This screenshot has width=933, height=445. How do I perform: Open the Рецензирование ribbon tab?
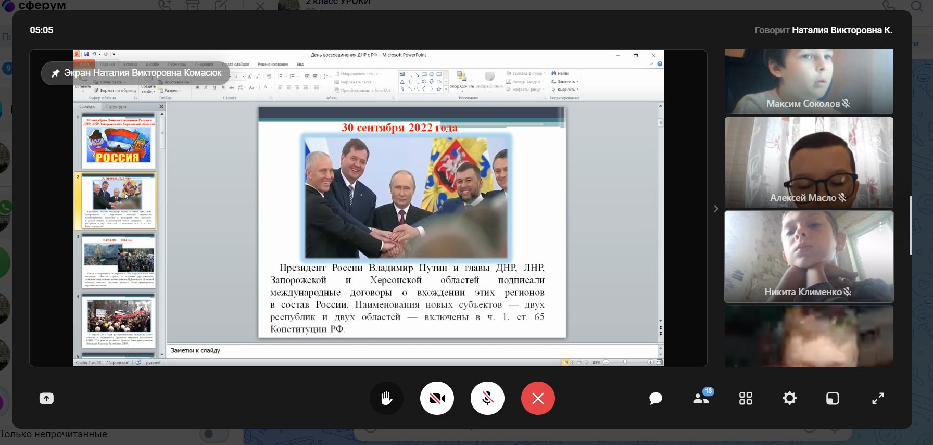coord(273,64)
